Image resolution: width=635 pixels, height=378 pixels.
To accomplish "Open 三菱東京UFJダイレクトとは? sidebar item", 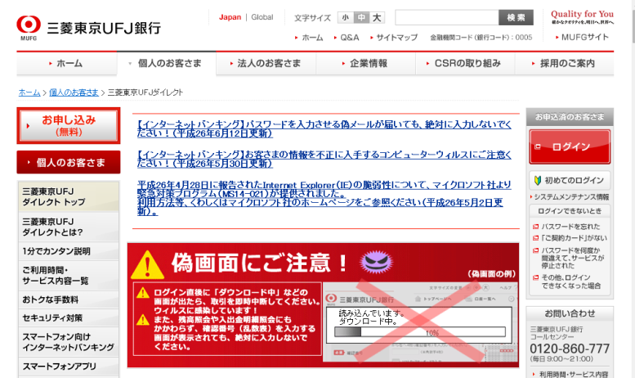I will point(69,227).
